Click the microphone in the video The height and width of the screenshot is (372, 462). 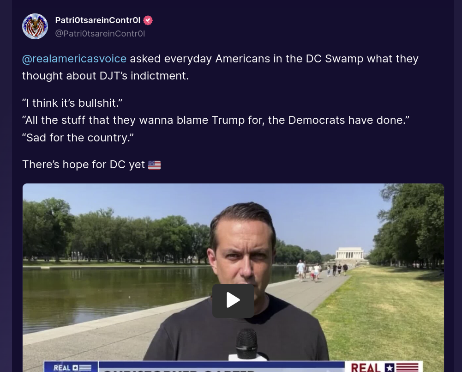[x=247, y=344]
